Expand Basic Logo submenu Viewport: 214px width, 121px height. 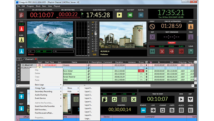click(x=46, y=85)
